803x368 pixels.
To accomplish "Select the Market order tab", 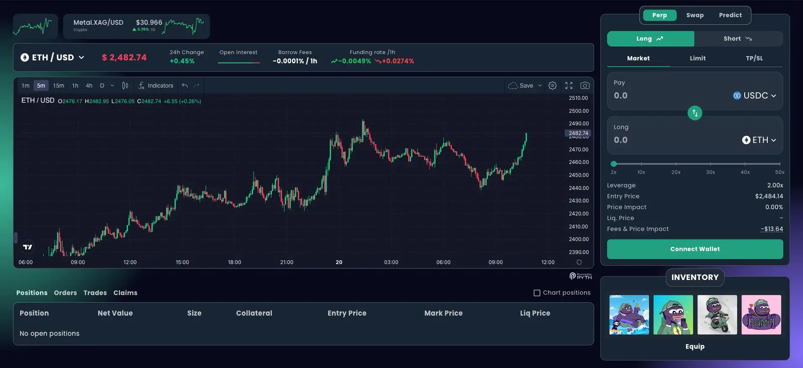I will [x=639, y=58].
